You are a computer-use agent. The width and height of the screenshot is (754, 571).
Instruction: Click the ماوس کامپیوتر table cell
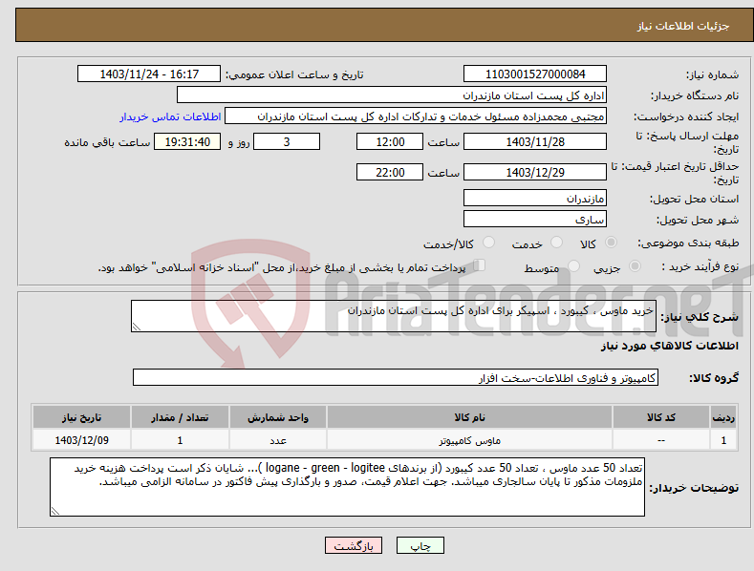469,440
